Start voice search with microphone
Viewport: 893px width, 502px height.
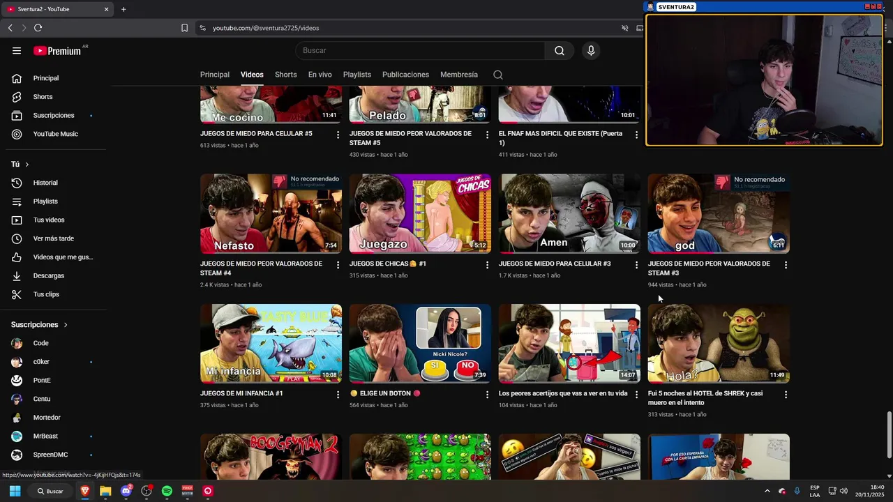point(591,50)
